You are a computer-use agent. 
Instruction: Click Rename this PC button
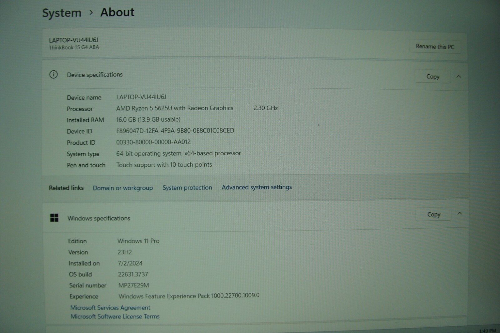[435, 47]
